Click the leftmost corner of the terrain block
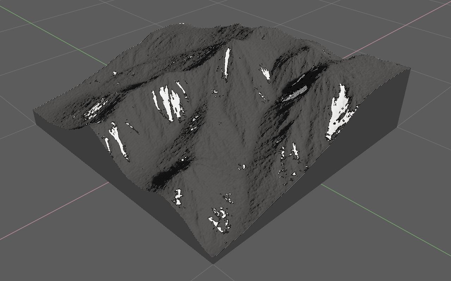 [x=34, y=111]
